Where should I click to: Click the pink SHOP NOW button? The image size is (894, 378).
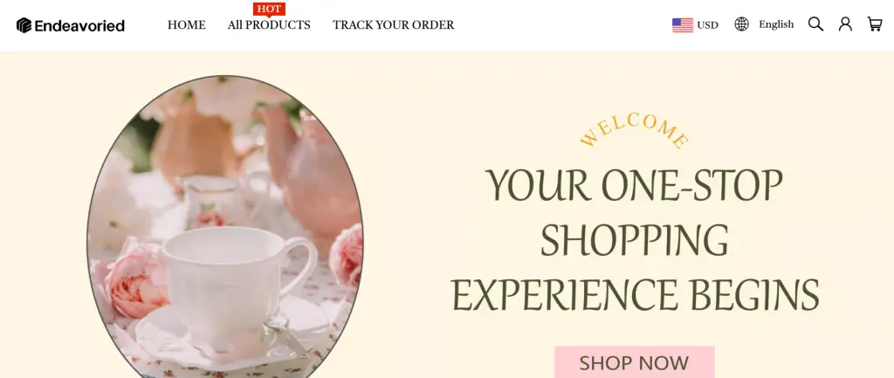tap(634, 362)
